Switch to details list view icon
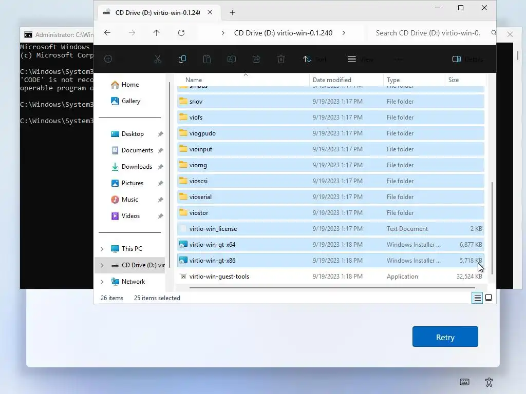The width and height of the screenshot is (526, 394). pyautogui.click(x=477, y=298)
